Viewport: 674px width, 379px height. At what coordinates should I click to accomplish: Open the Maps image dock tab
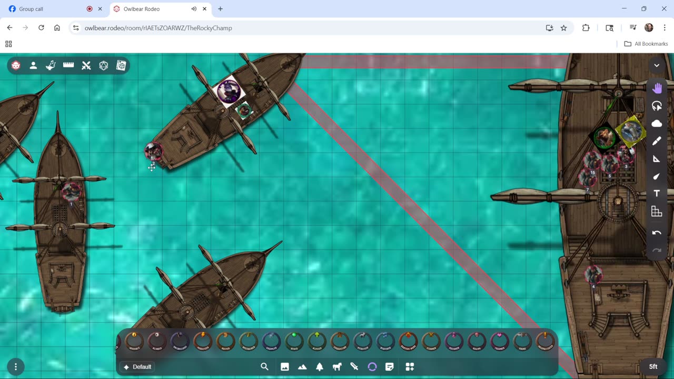(285, 367)
